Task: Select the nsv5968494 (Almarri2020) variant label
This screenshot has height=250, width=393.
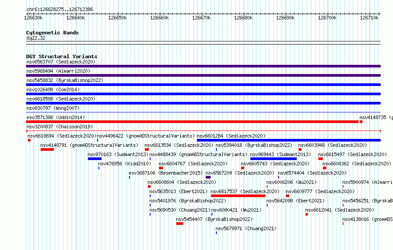Action: click(x=58, y=71)
